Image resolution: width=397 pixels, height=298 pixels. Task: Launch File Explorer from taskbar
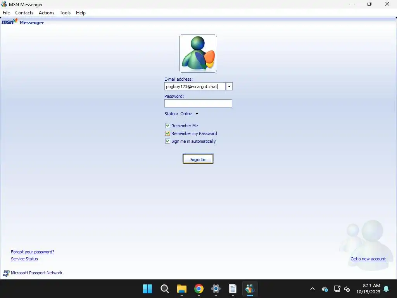[182, 289]
